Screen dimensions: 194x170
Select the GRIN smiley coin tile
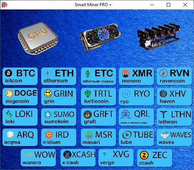(59, 97)
